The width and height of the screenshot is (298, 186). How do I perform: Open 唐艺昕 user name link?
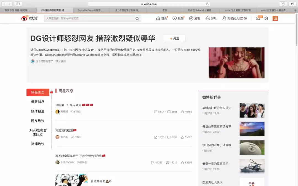click(x=64, y=137)
